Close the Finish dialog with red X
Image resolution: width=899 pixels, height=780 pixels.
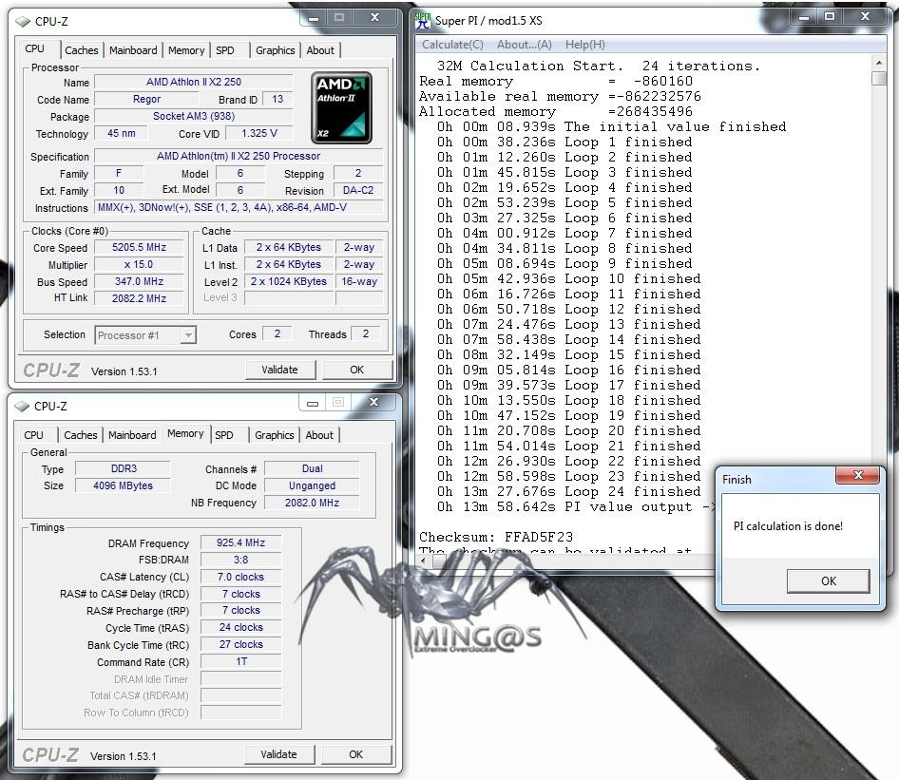[858, 474]
